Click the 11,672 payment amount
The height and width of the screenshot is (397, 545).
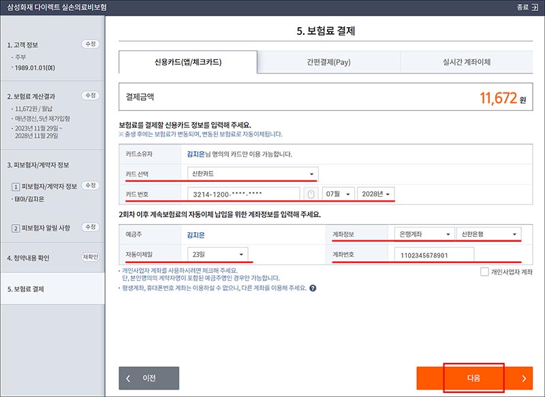[499, 98]
